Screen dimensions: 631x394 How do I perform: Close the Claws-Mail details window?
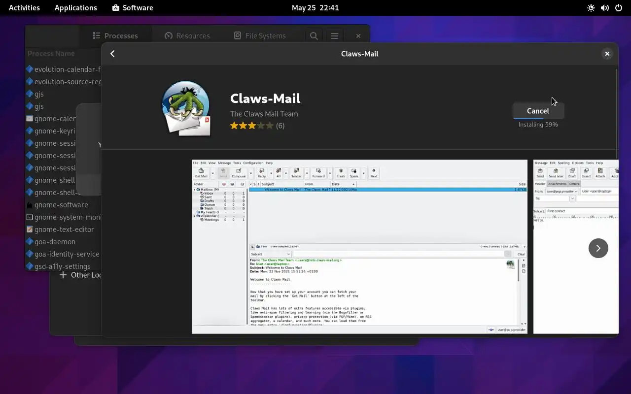click(x=607, y=54)
